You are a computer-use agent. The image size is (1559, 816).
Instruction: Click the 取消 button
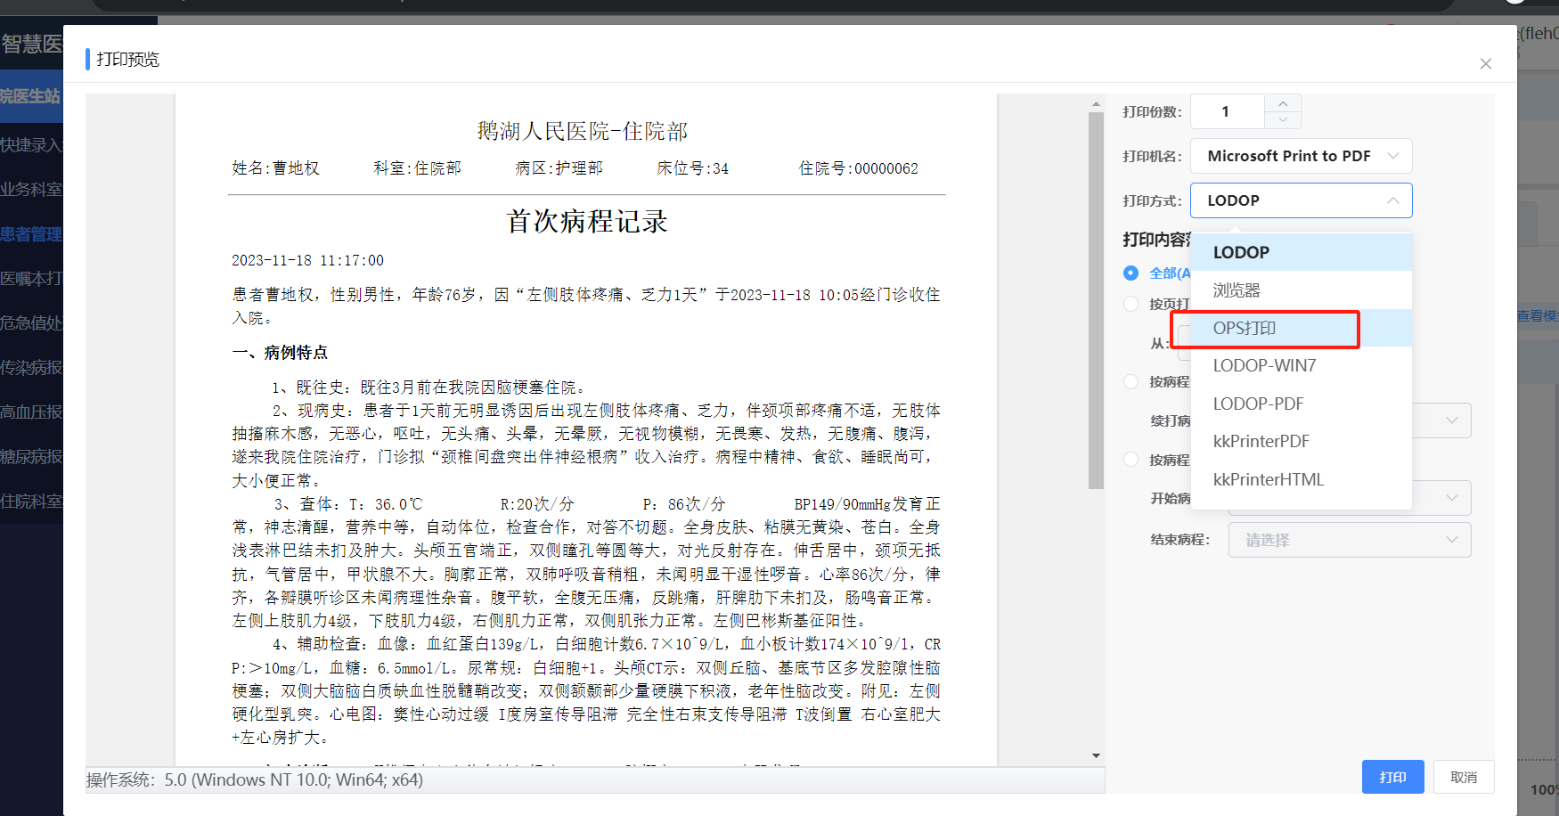pyautogui.click(x=1463, y=777)
